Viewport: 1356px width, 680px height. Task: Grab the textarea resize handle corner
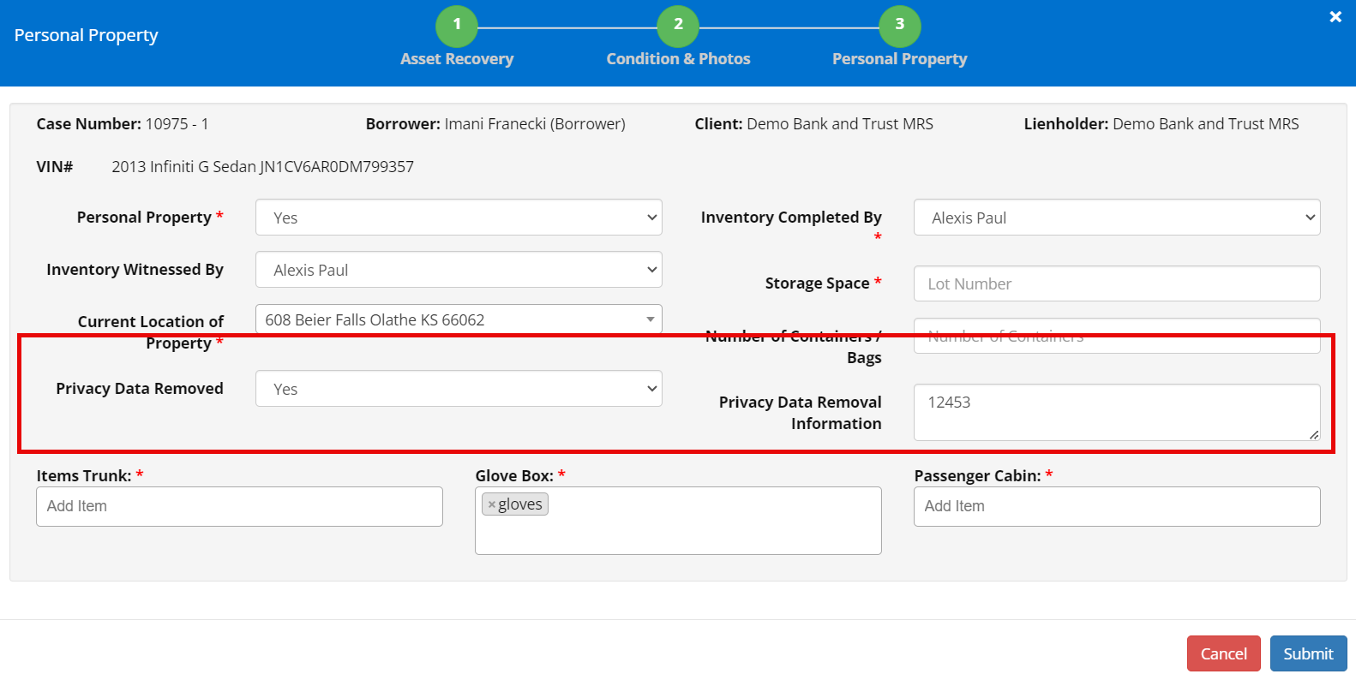tap(1314, 434)
